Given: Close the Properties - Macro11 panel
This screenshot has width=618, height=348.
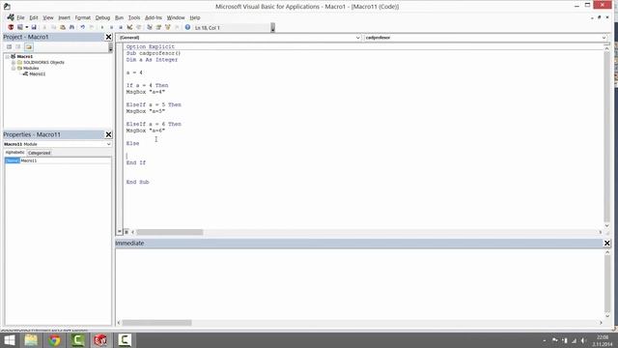Looking at the screenshot, I should pyautogui.click(x=108, y=134).
